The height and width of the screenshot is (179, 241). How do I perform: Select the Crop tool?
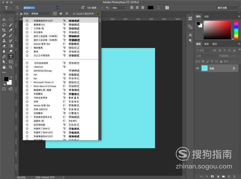pos(4,30)
